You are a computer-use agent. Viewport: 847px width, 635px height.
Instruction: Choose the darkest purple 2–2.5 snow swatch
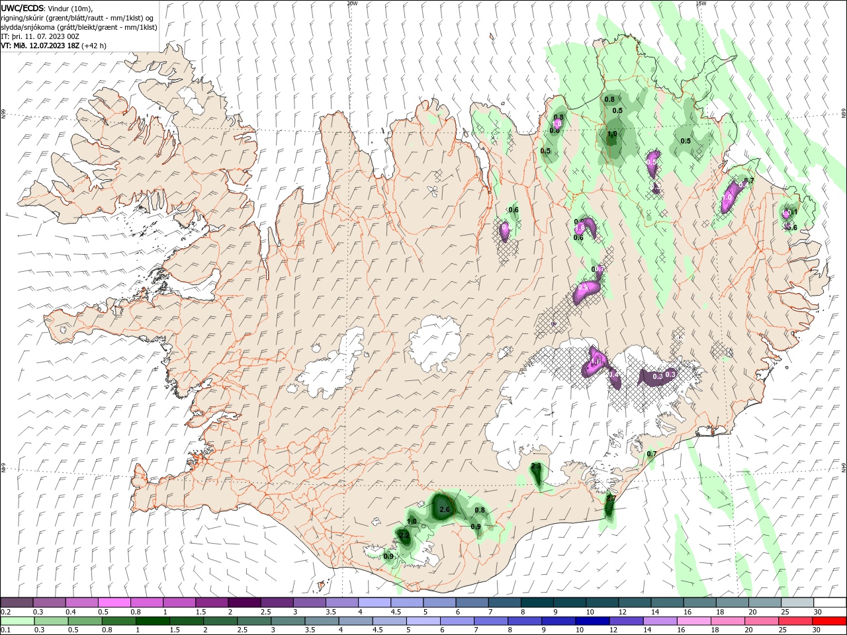pos(244,603)
